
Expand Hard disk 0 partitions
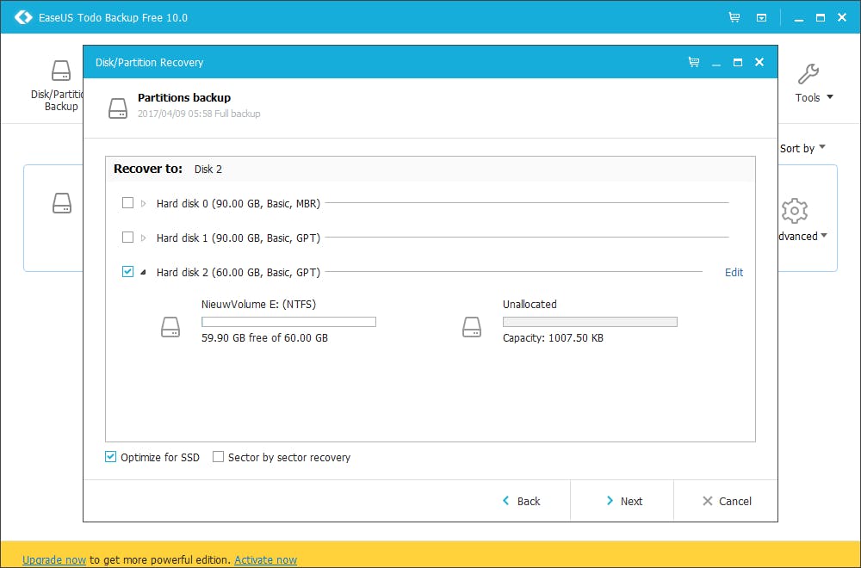[143, 204]
